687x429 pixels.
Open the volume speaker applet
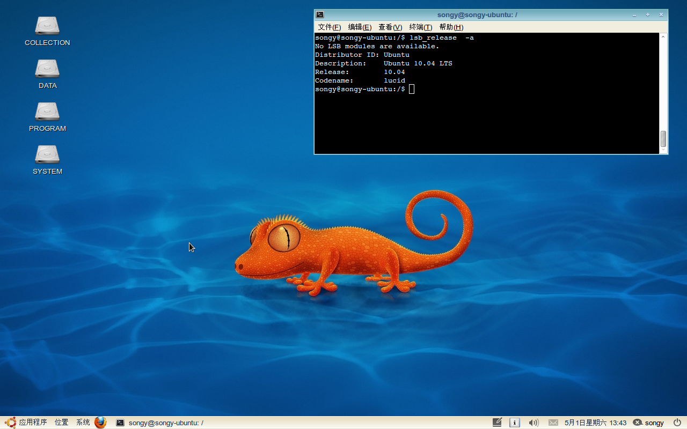533,423
